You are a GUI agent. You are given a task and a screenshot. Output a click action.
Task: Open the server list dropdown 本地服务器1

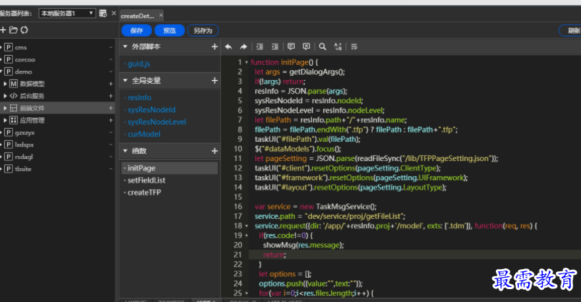tap(67, 14)
